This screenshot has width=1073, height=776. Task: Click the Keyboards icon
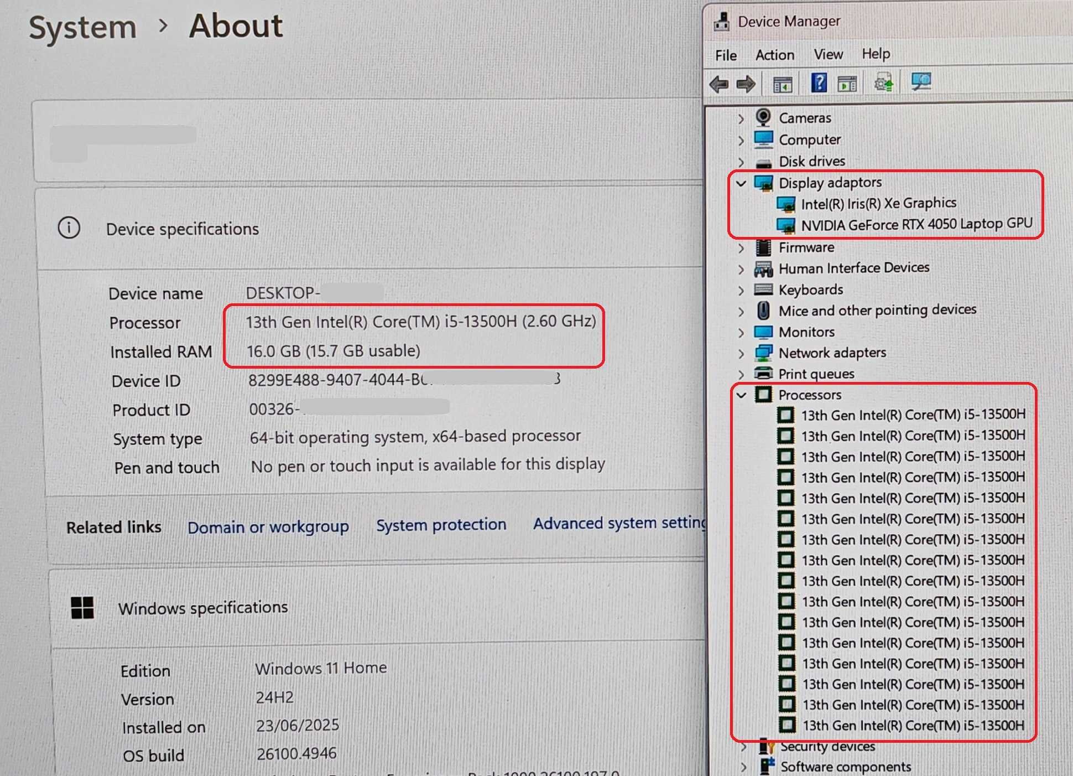(763, 289)
